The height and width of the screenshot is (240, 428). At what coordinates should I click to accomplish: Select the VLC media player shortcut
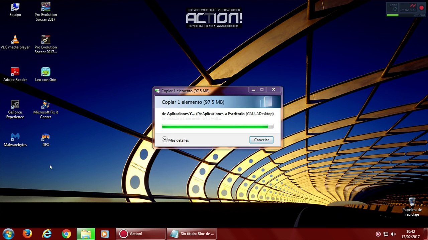(x=15, y=42)
